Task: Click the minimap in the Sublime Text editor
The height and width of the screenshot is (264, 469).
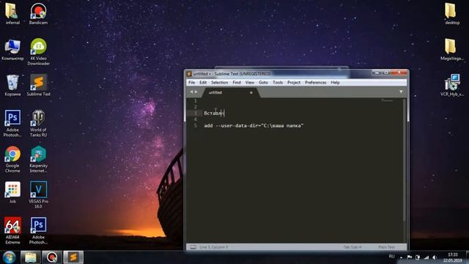Action: coord(387,100)
